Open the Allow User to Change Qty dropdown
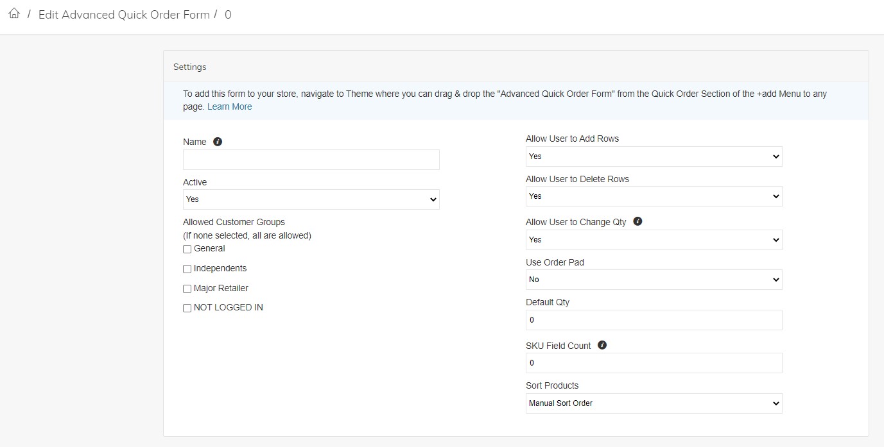 tap(654, 240)
